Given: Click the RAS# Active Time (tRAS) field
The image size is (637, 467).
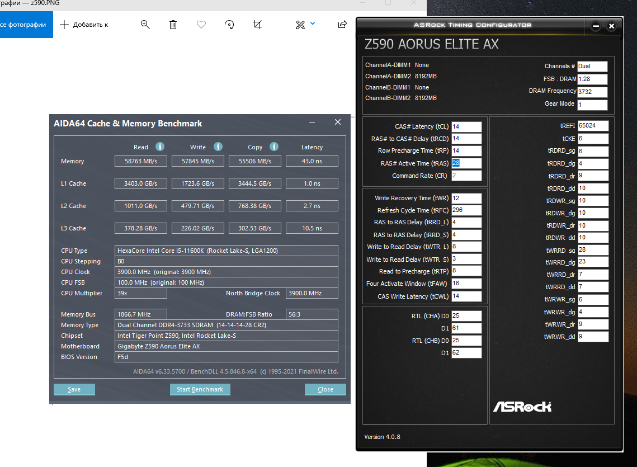Looking at the screenshot, I should 466,163.
